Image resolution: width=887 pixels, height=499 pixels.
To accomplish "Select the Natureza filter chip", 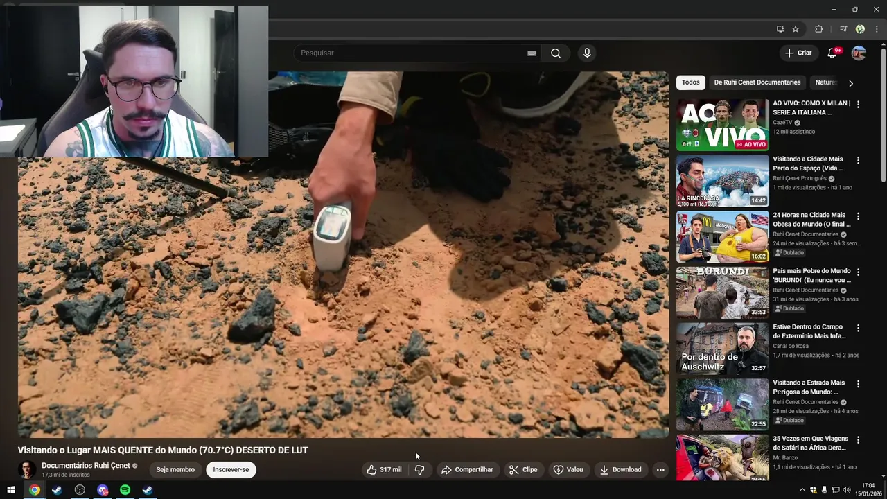I will (825, 82).
